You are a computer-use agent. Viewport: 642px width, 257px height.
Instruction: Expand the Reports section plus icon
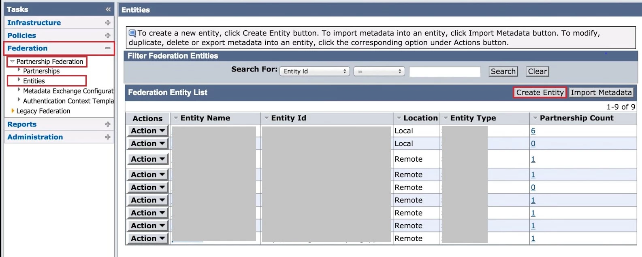click(x=108, y=124)
